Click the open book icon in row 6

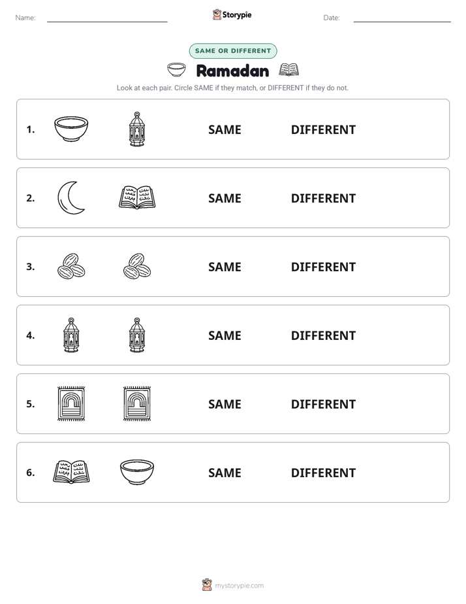[x=71, y=472]
